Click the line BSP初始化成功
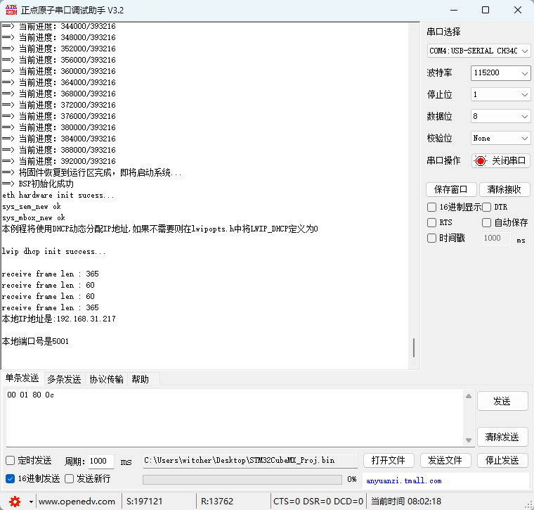 (38, 184)
